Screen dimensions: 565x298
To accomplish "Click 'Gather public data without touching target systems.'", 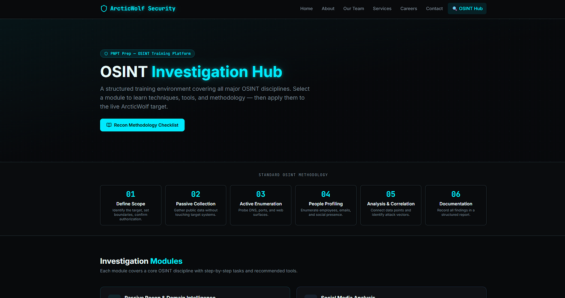I will (x=196, y=213).
